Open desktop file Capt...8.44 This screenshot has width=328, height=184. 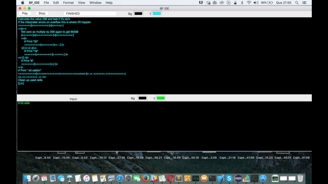click(43, 158)
